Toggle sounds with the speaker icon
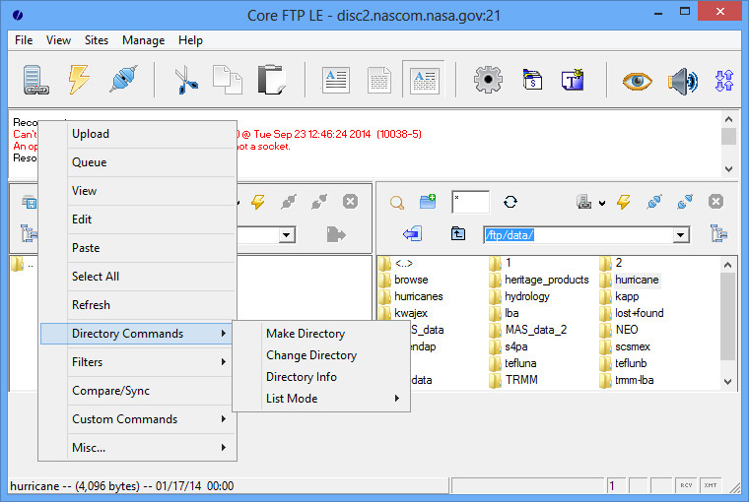 [683, 81]
